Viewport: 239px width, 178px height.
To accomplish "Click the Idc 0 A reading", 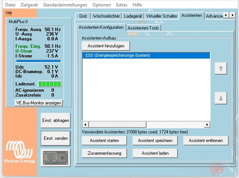I will click(37, 76).
